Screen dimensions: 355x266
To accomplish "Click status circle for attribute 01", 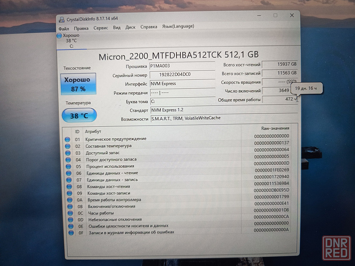I will 67,139.
